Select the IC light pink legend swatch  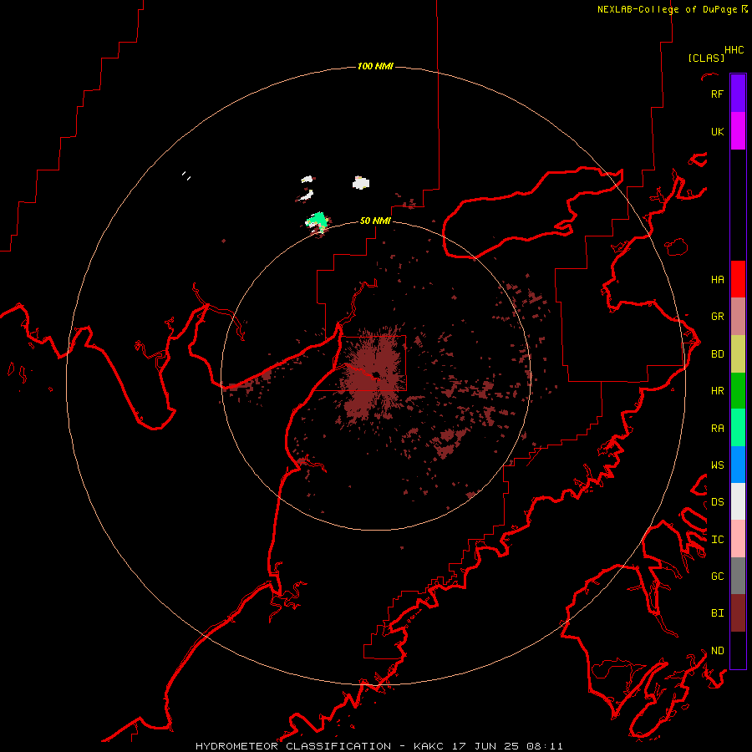click(x=738, y=539)
